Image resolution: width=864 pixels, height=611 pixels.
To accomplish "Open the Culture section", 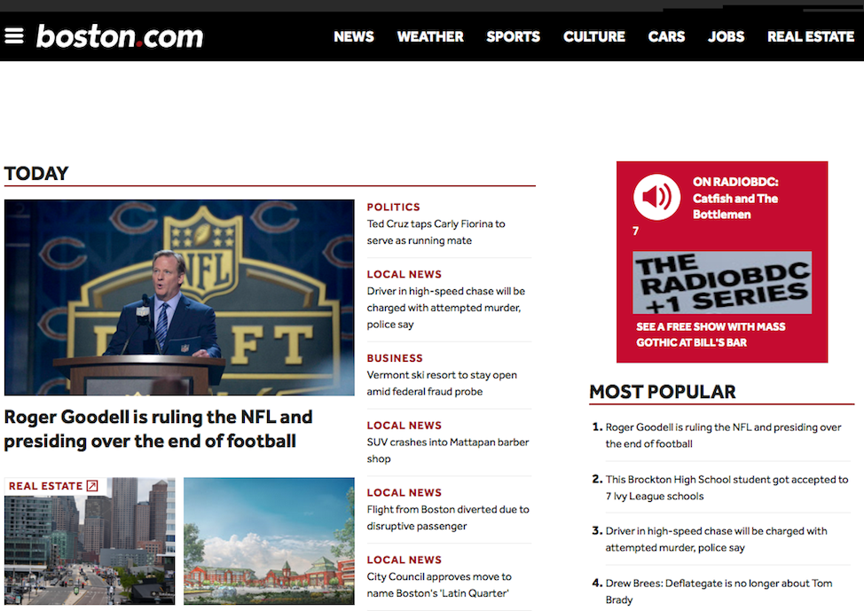I will click(594, 36).
